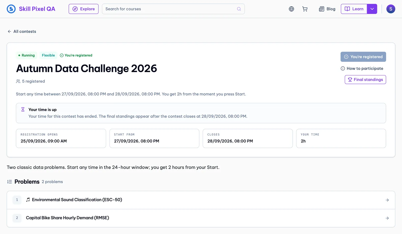Open the Blog page
402x234 pixels.
click(327, 9)
